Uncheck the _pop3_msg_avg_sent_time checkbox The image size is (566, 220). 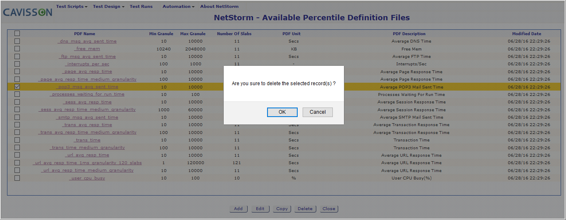tap(17, 87)
